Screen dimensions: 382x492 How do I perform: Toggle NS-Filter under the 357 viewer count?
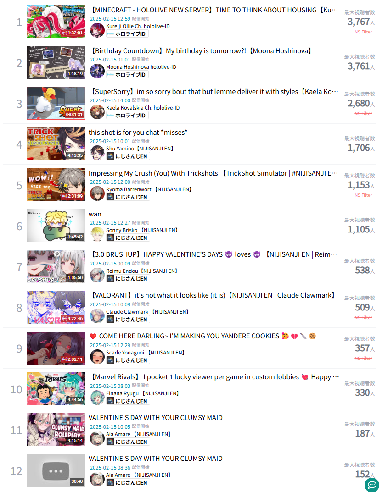363,358
